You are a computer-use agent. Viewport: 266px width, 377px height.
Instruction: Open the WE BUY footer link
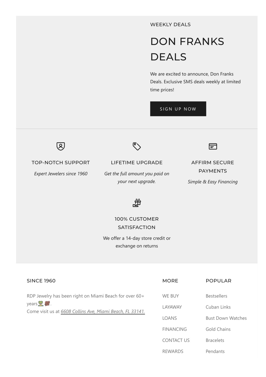click(x=170, y=296)
